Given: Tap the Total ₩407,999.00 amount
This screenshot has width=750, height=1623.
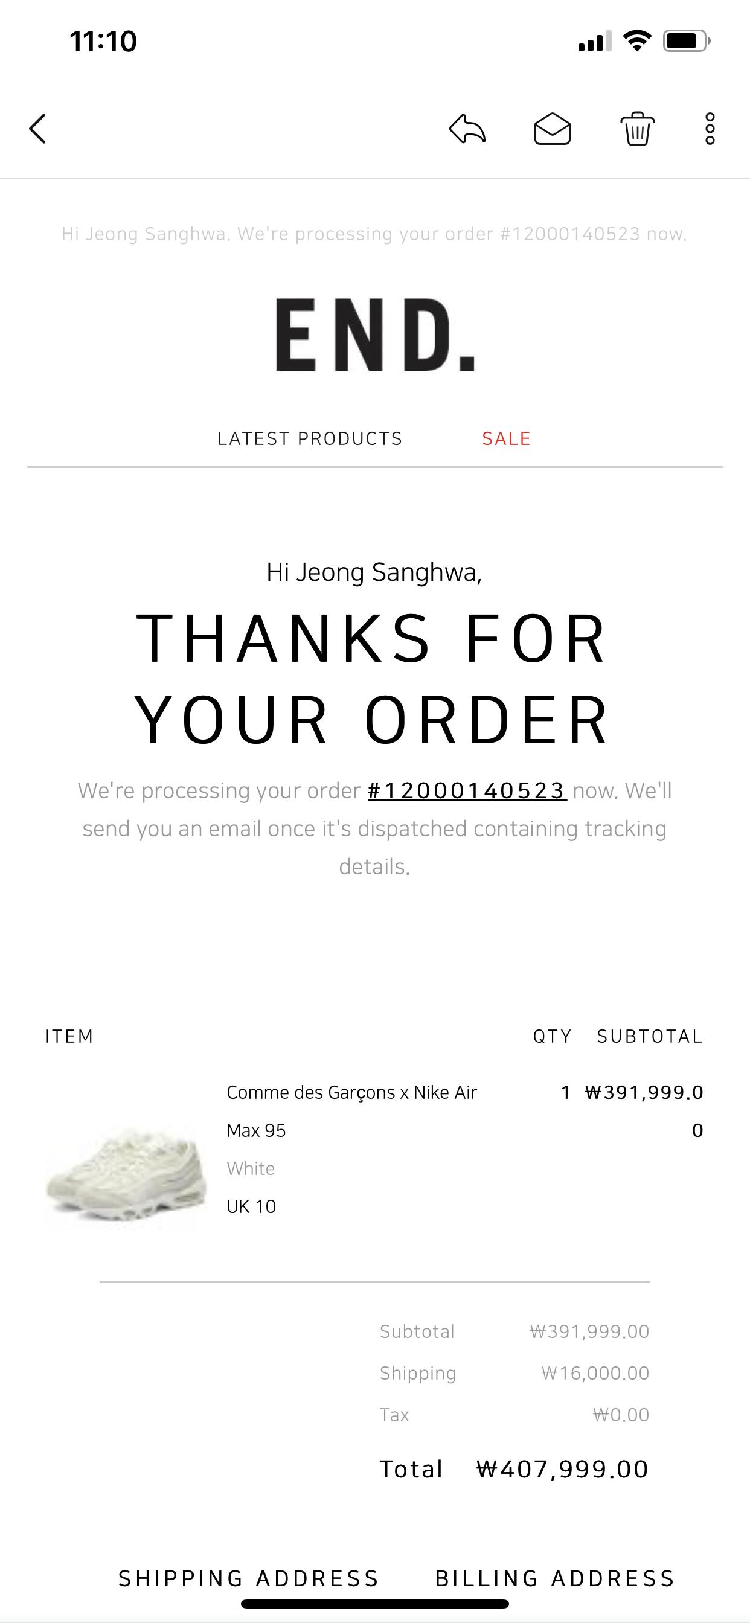Looking at the screenshot, I should point(562,1469).
